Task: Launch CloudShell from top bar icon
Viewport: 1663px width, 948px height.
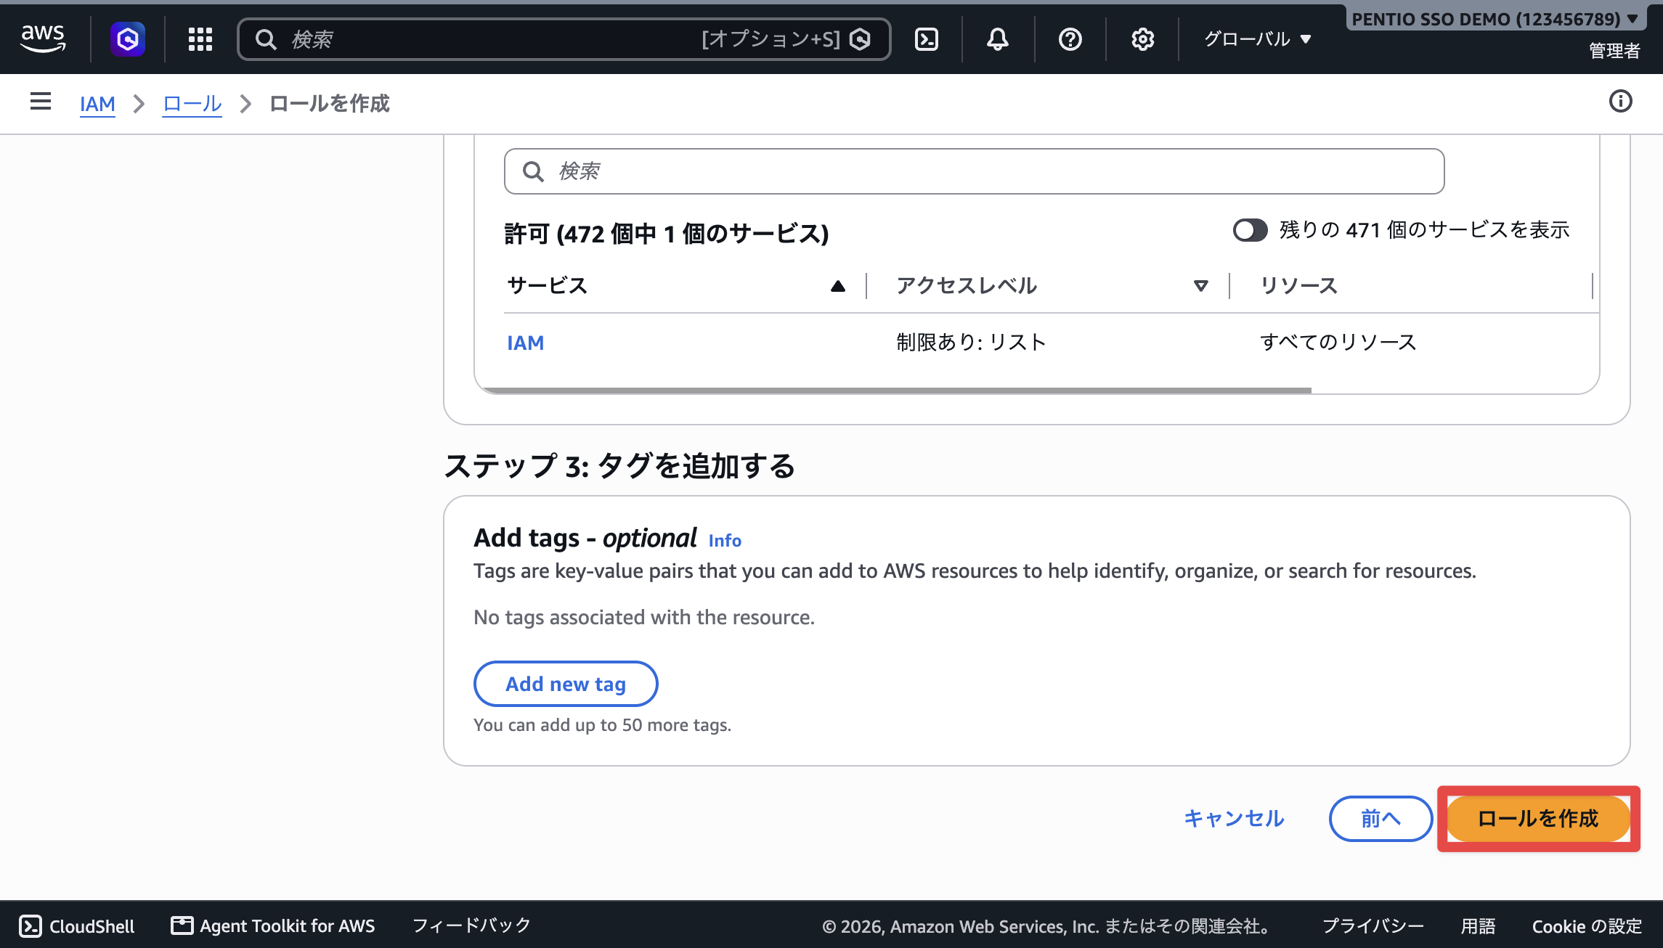Action: tap(927, 38)
